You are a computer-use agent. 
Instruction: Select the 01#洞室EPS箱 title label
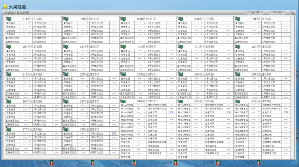click(x=32, y=19)
